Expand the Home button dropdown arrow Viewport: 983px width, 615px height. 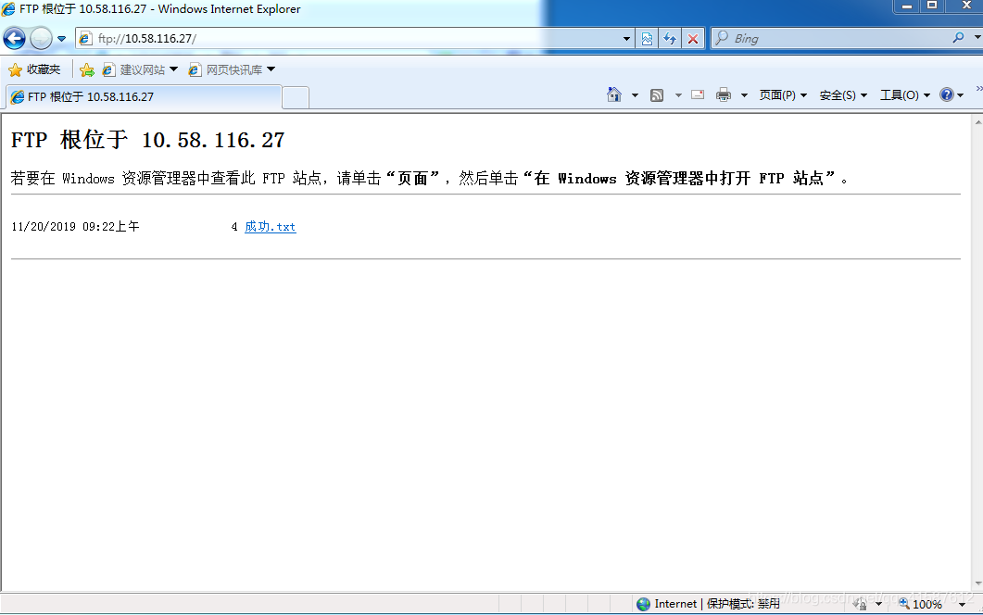point(635,95)
